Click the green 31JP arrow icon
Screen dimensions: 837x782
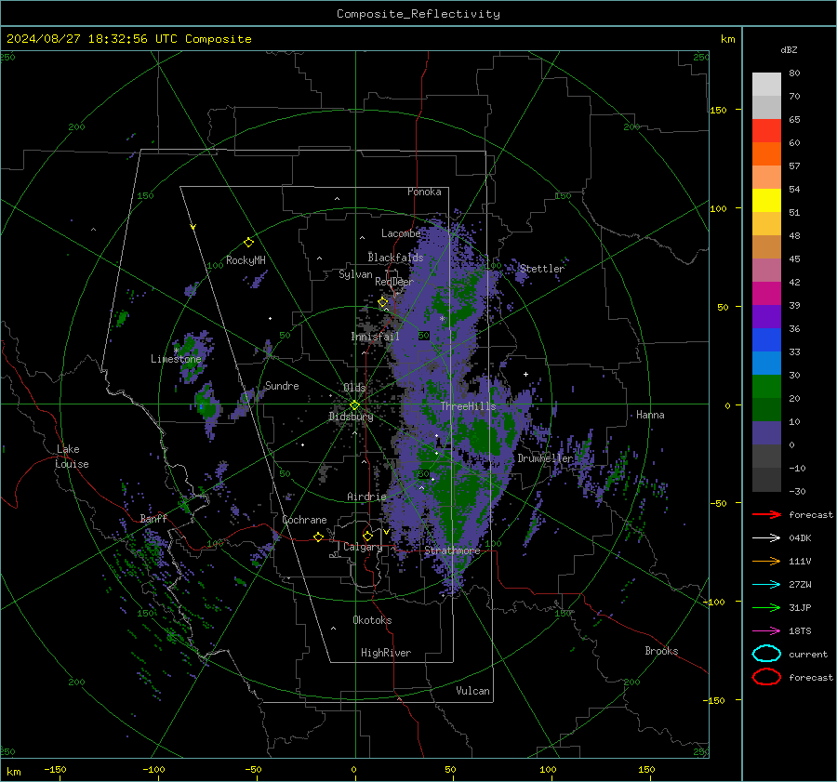[x=766, y=607]
